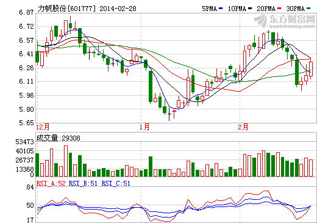Viewport: 317px width, 223px height.
Task: Click the 17 RSI axis label
Action: tap(30, 220)
